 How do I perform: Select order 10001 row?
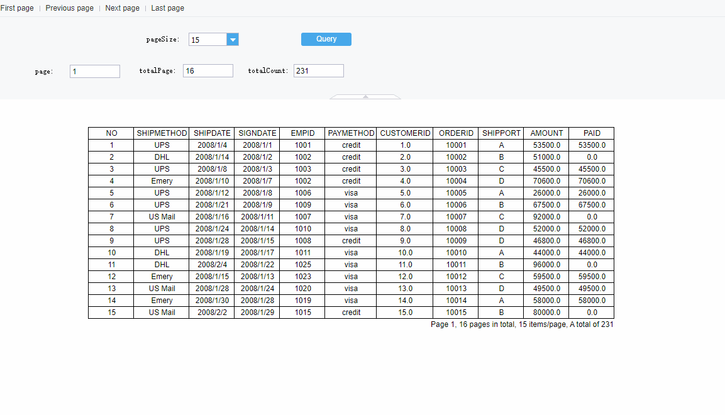point(456,145)
